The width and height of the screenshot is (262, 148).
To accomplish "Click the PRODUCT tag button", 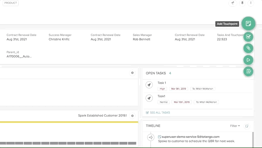I will [11, 3].
